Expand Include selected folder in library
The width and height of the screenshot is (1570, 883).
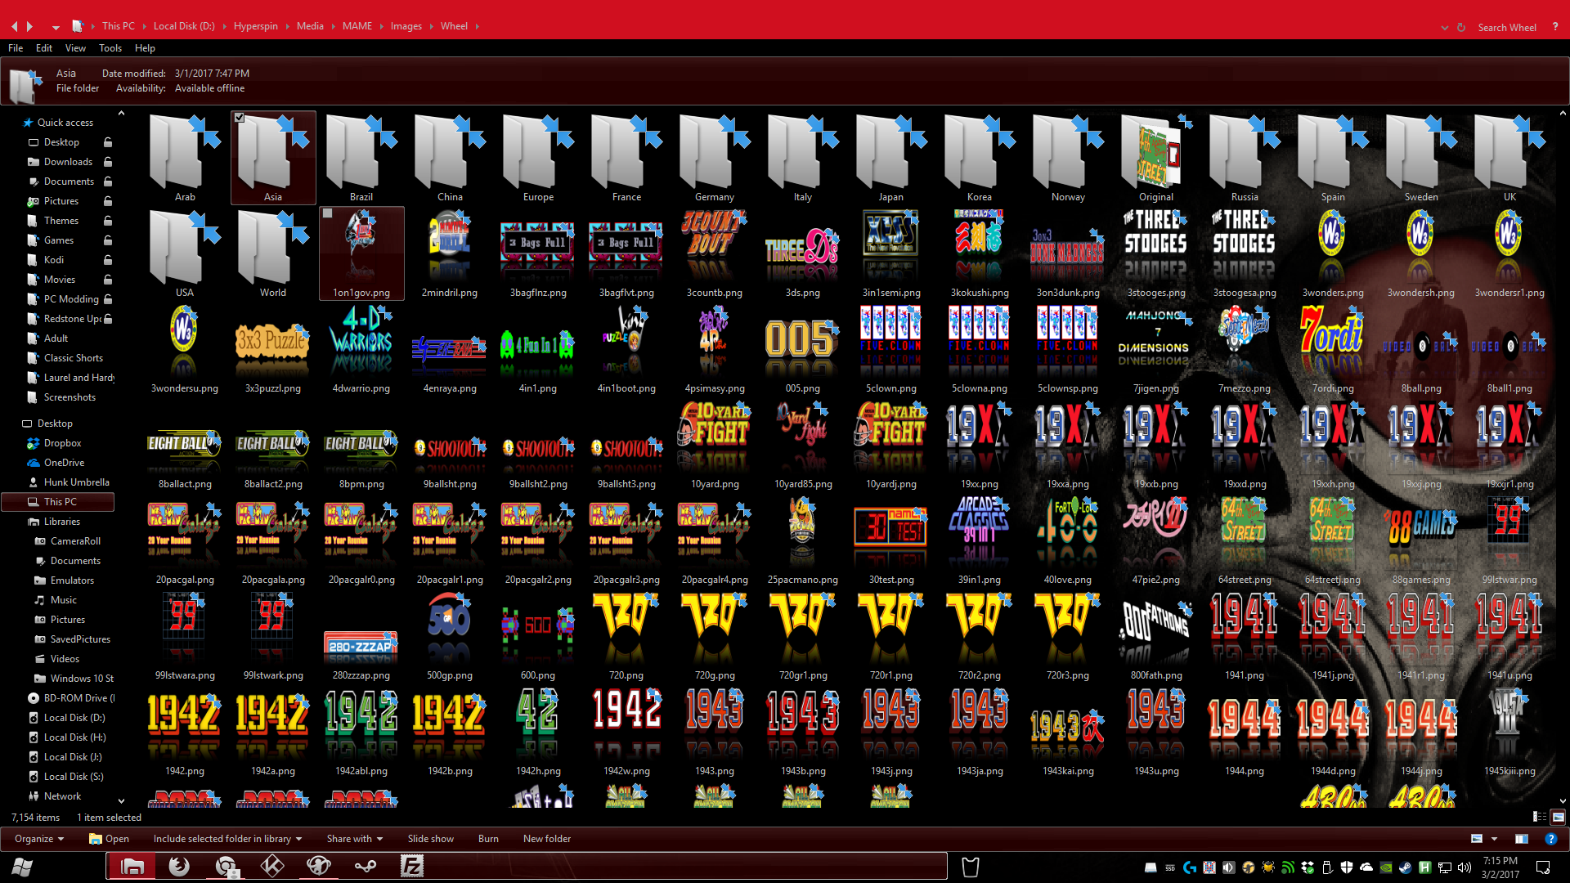pyautogui.click(x=227, y=839)
